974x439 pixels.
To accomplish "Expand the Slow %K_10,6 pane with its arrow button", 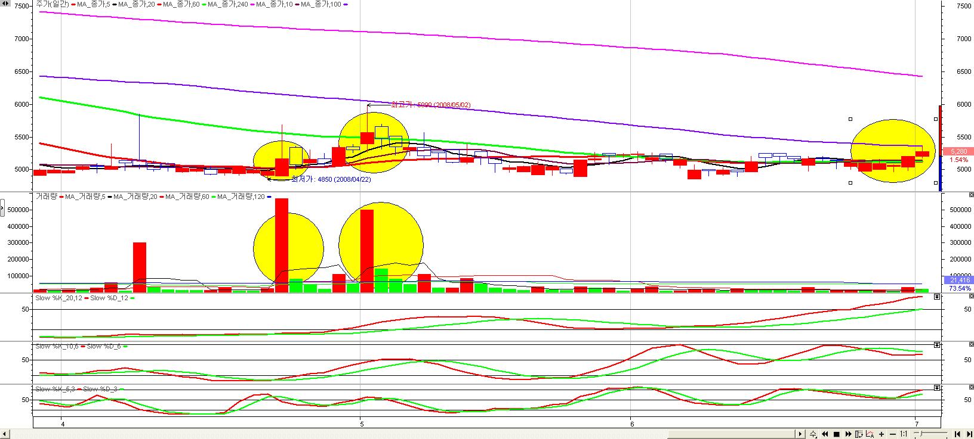I will pos(937,345).
